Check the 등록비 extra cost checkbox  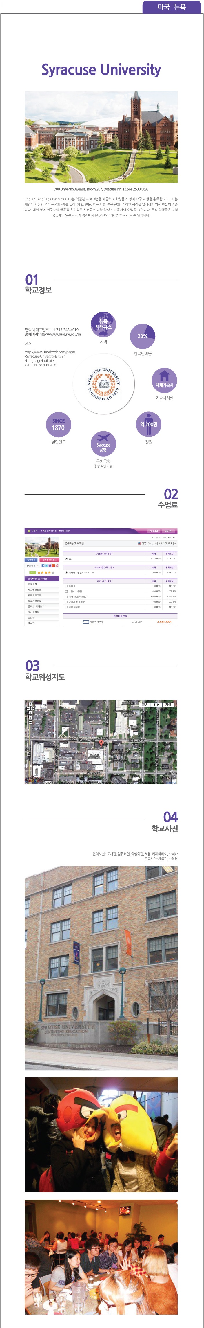pyautogui.click(x=66, y=586)
